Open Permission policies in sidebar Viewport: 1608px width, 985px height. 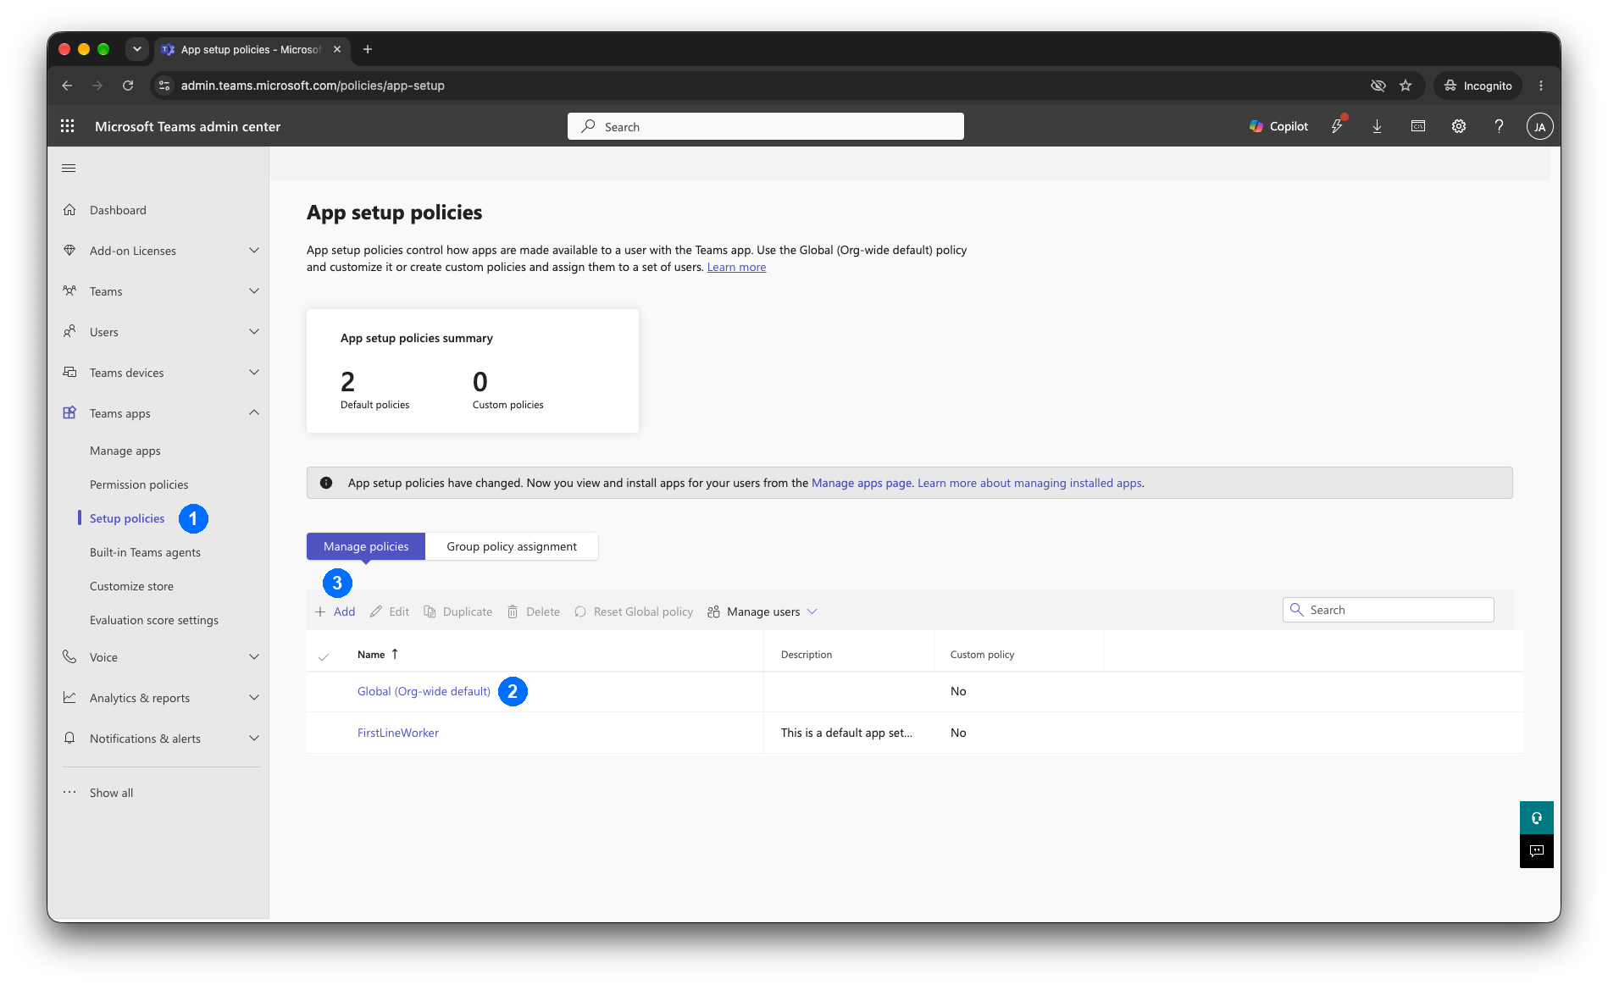click(x=139, y=484)
